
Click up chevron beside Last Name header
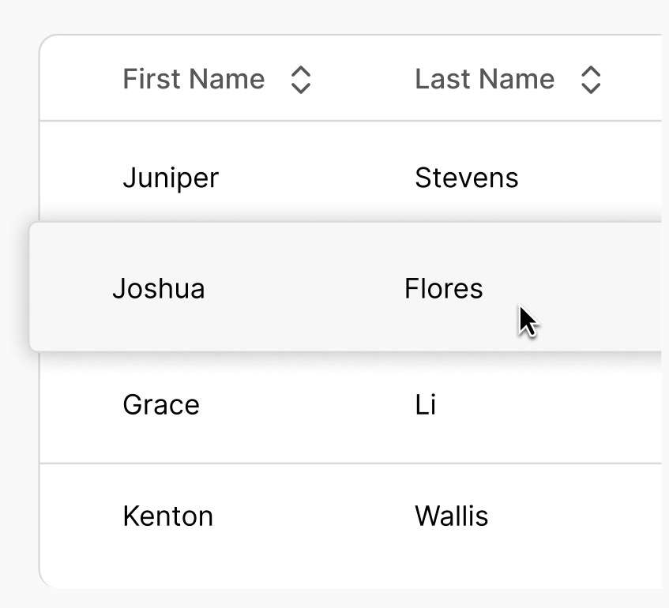point(591,72)
